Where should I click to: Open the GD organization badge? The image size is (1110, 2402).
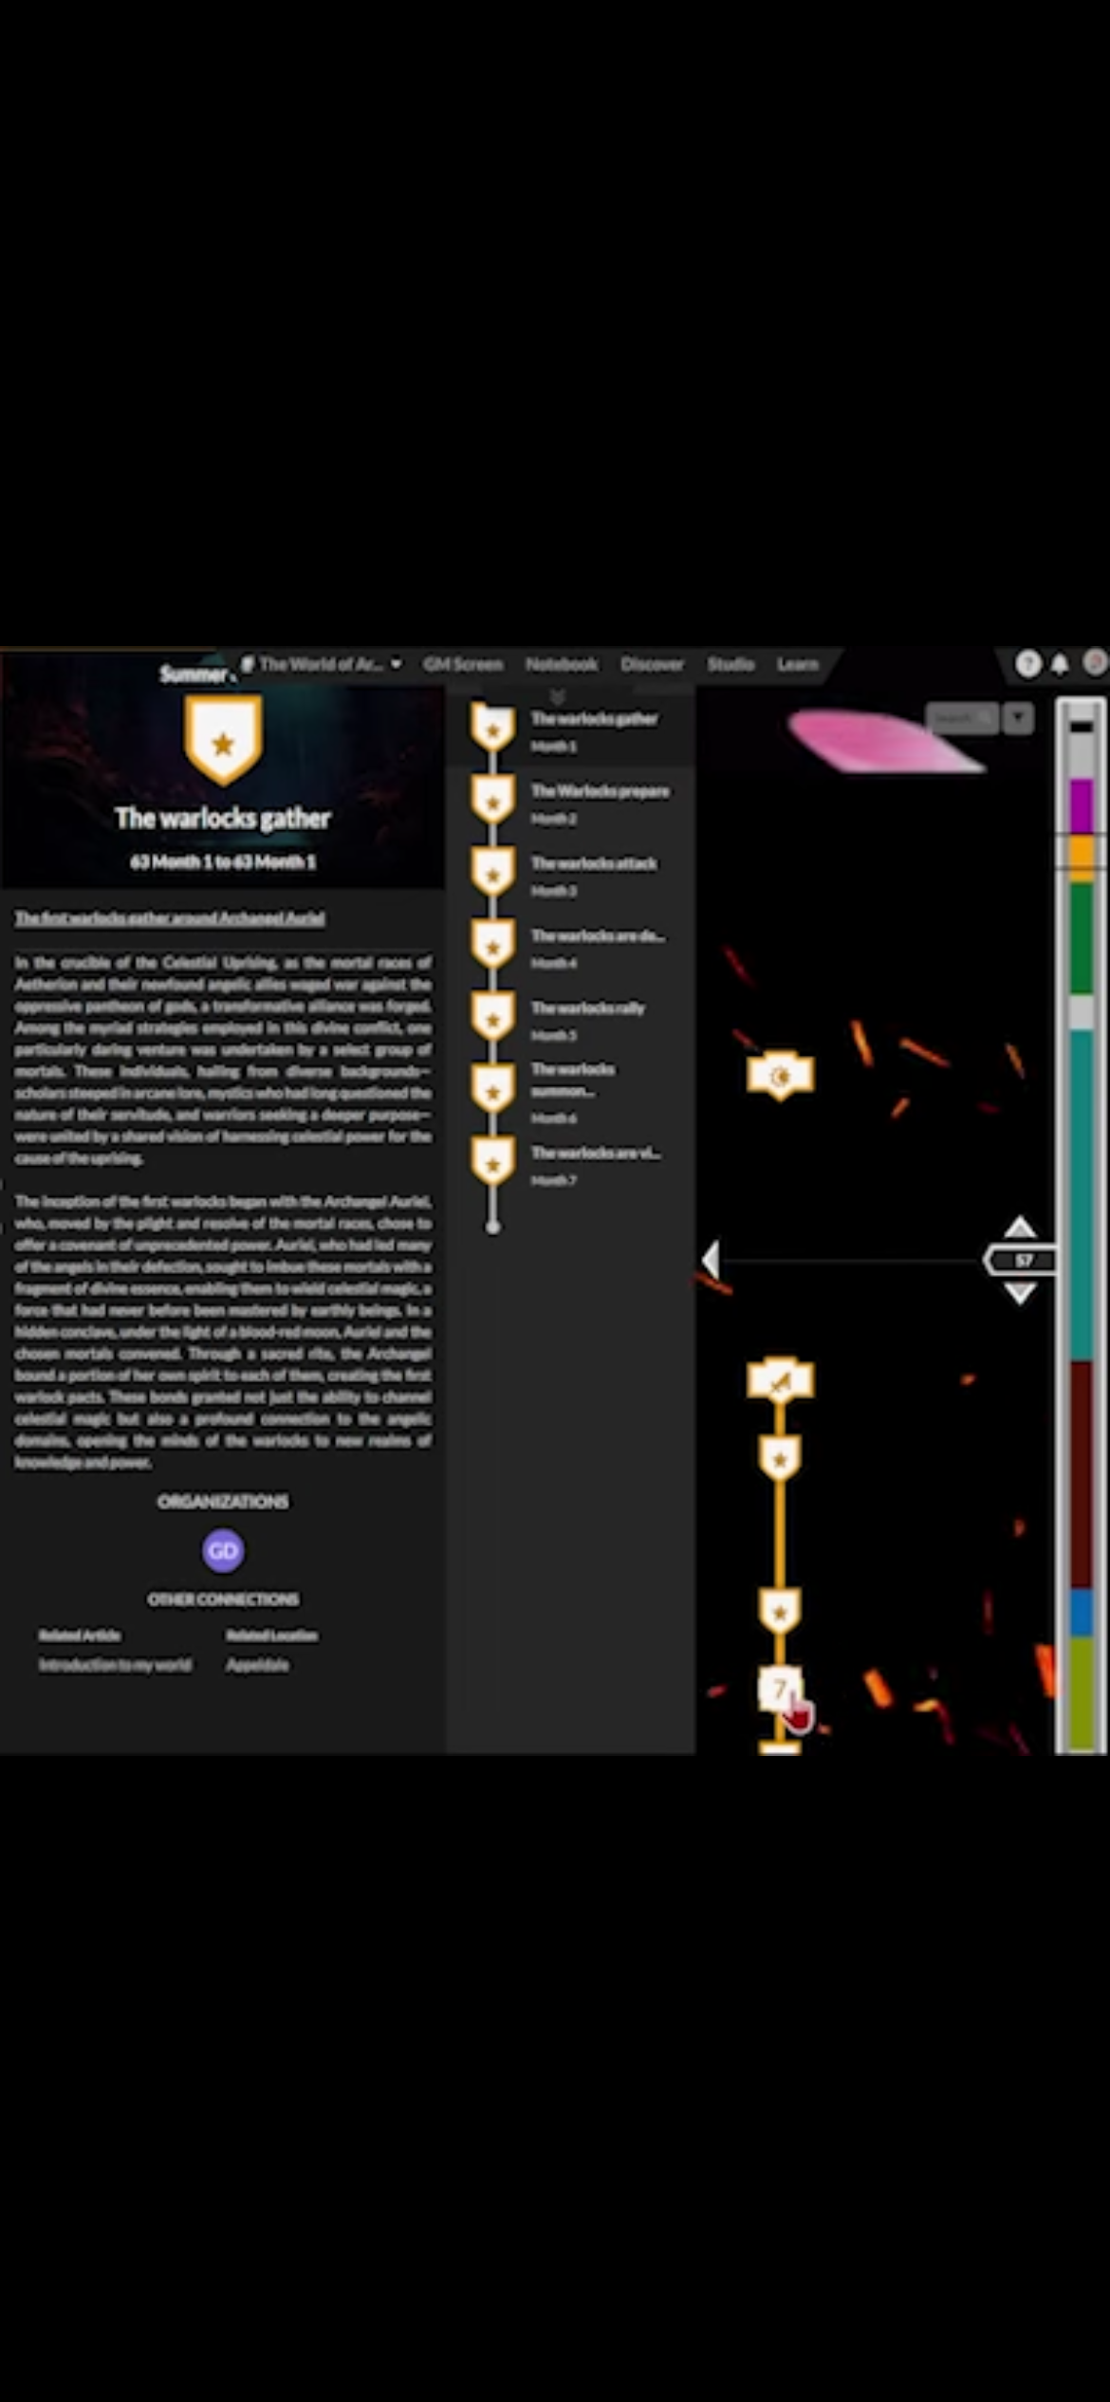click(x=223, y=1550)
